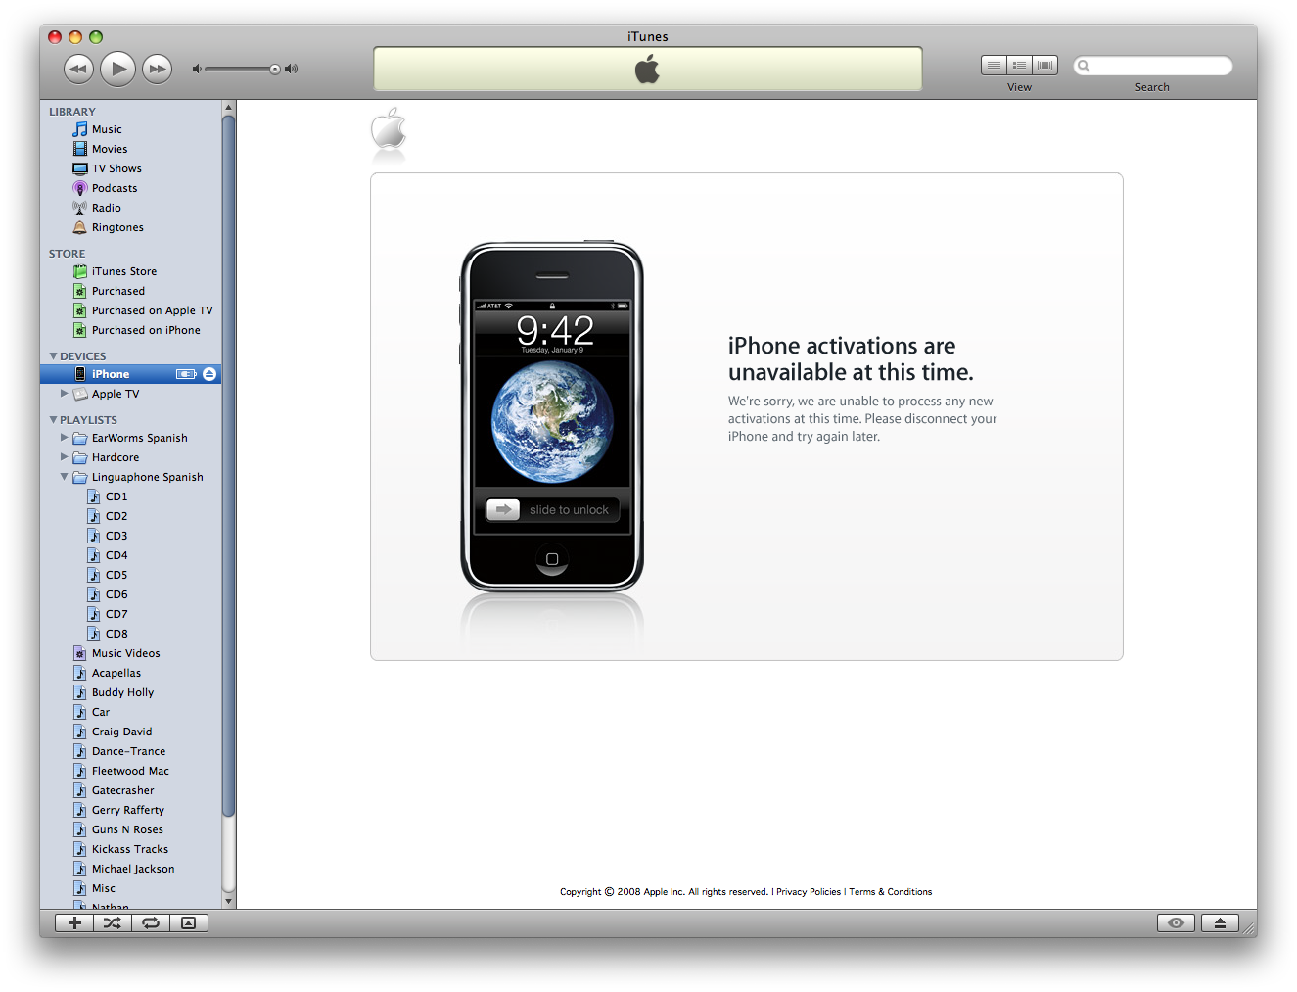Show or hide artwork viewer button
1297x992 pixels.
[189, 922]
